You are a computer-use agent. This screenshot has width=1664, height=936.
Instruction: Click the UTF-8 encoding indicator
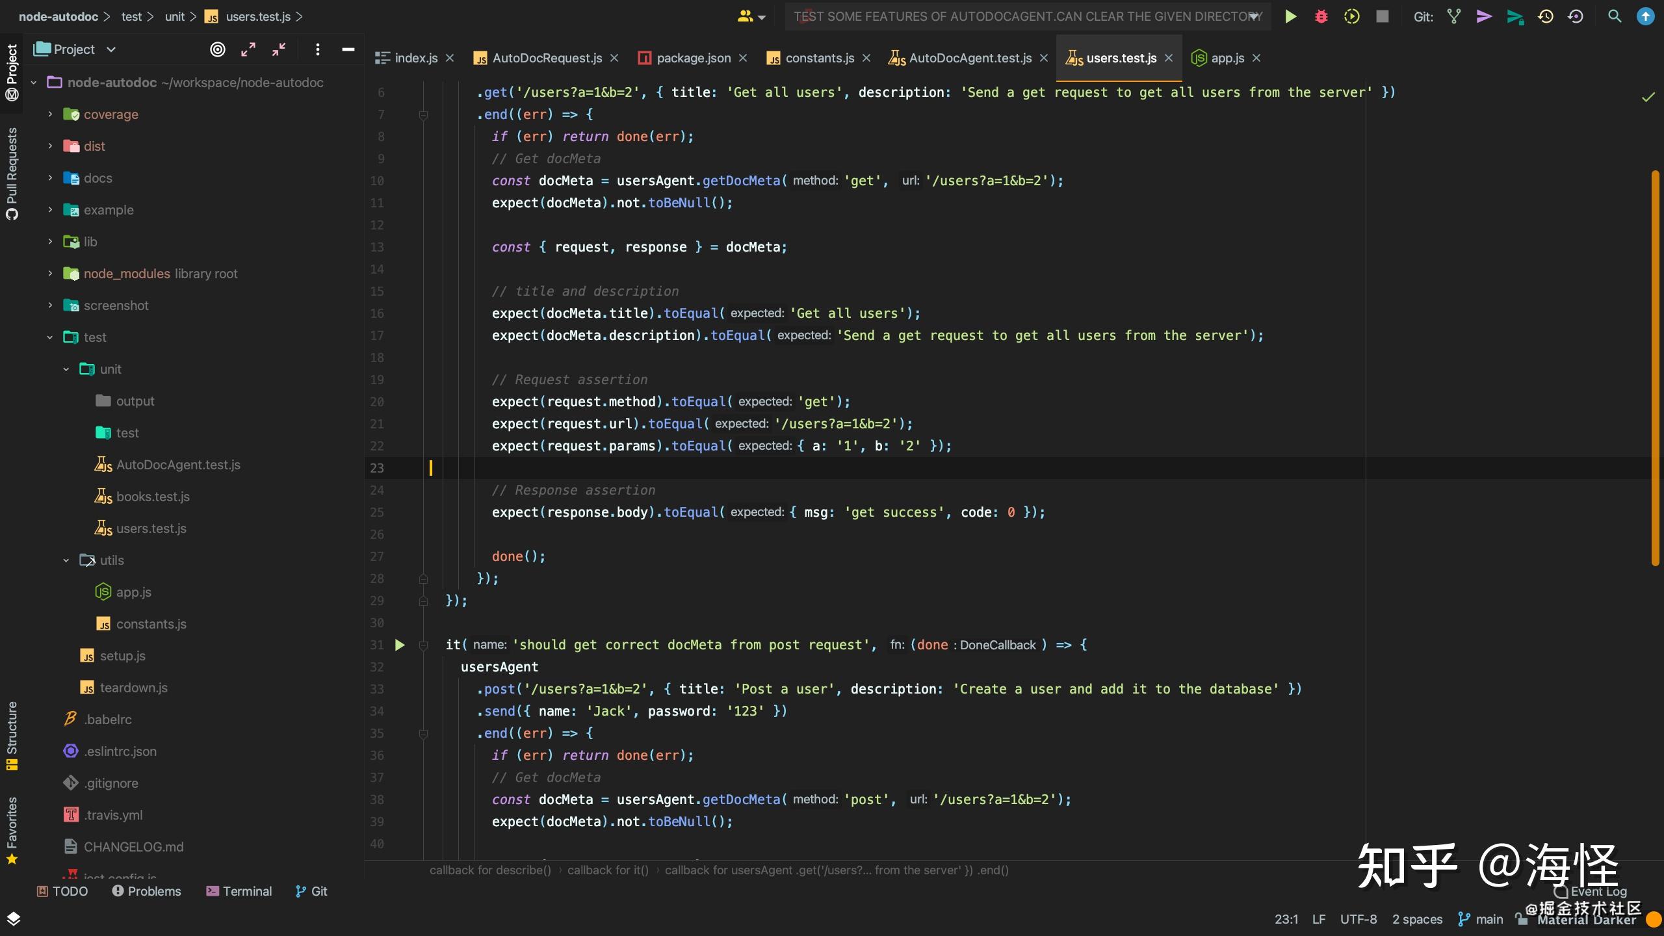(x=1358, y=919)
